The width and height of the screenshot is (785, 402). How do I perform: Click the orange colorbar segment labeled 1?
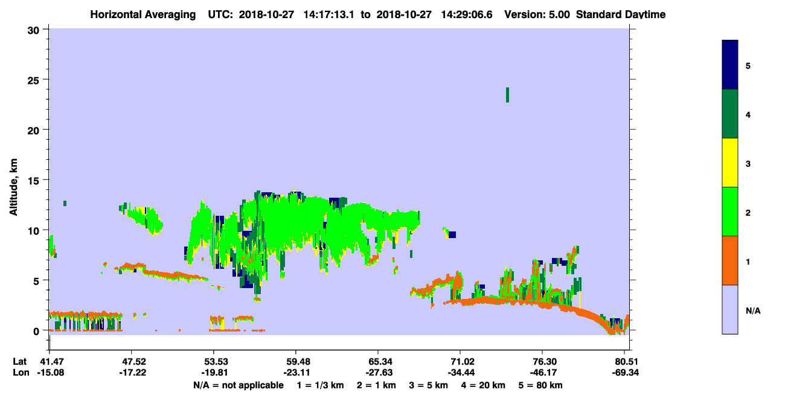point(730,260)
